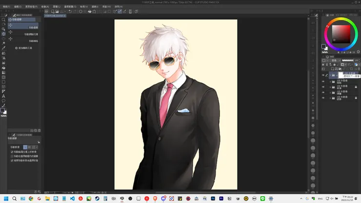
Task: Switch to the normal canvas document tab
Action: point(55,16)
